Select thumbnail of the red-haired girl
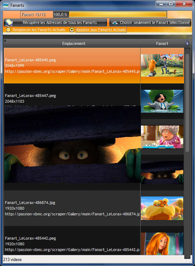Image resolution: width=195 pixels, height=266 pixels. [162, 244]
